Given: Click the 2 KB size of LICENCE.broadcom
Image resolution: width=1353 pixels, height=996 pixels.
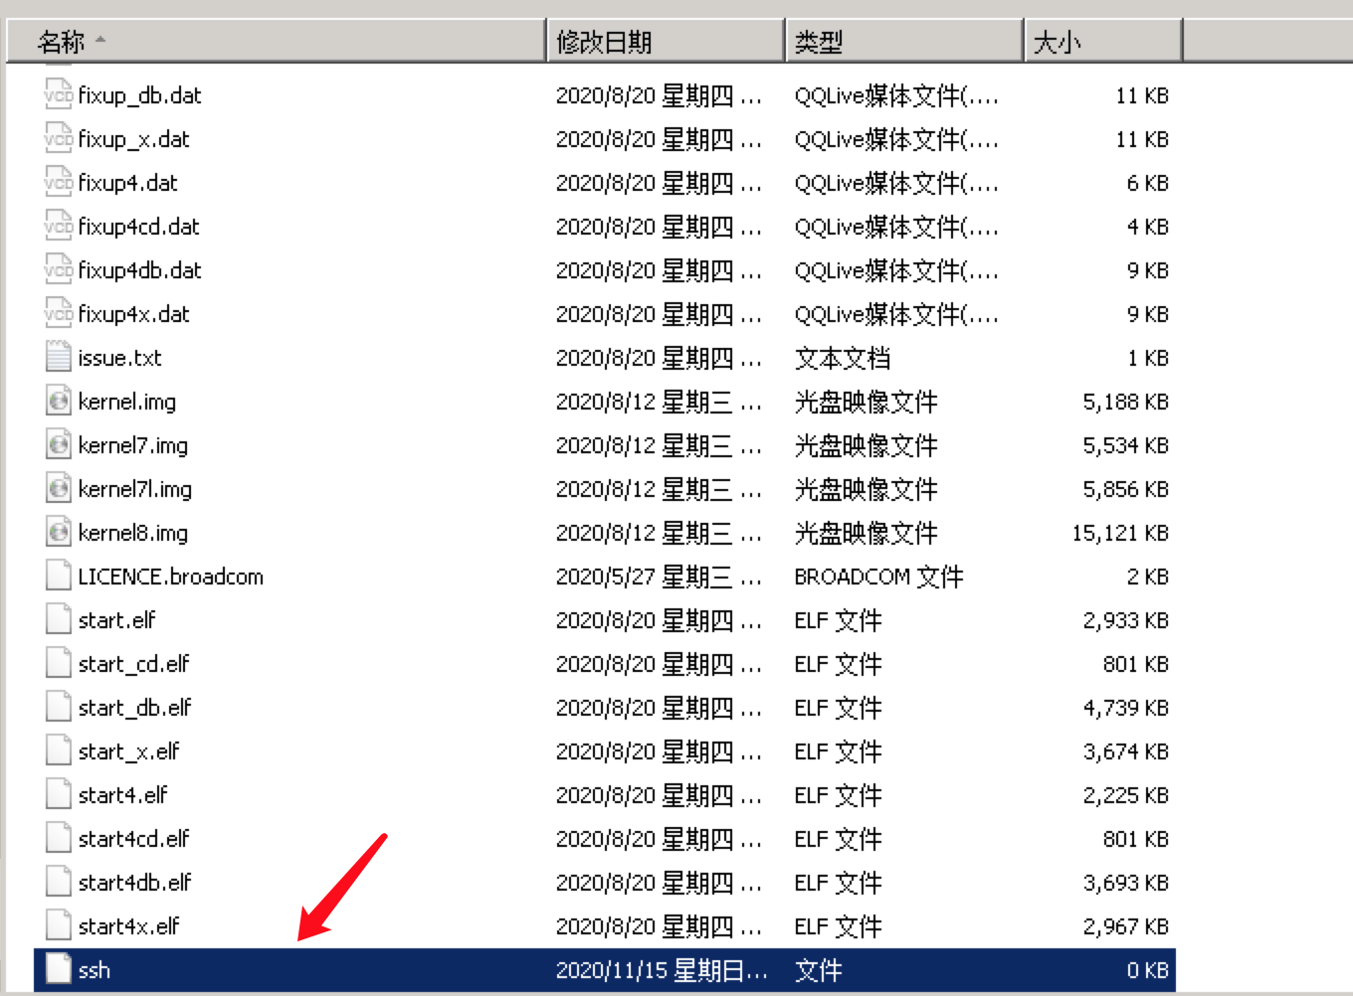Looking at the screenshot, I should tap(1147, 577).
